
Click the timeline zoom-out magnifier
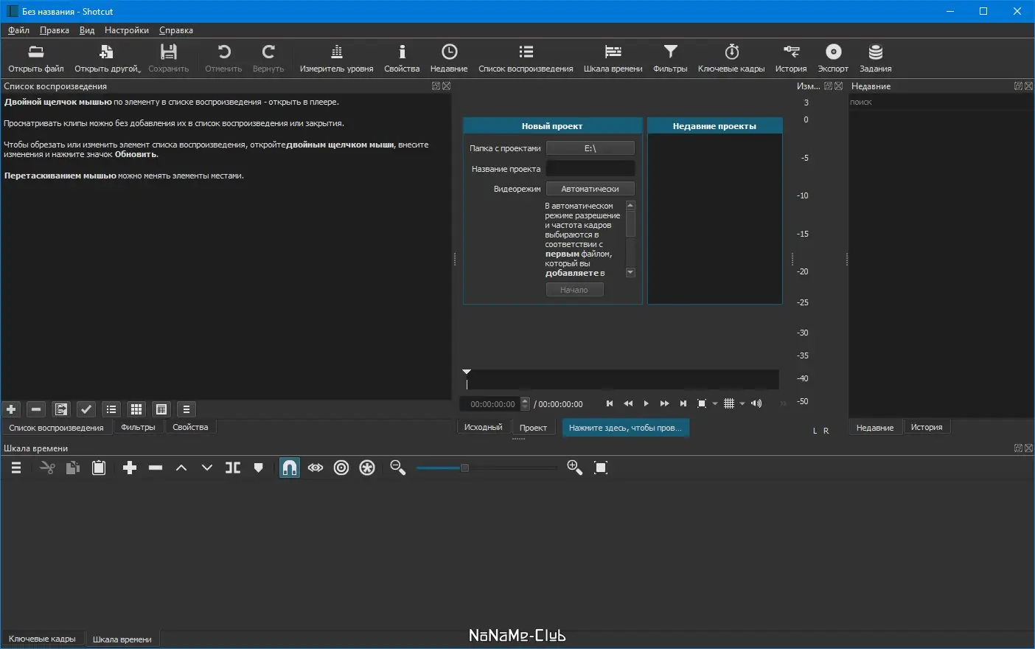(398, 468)
